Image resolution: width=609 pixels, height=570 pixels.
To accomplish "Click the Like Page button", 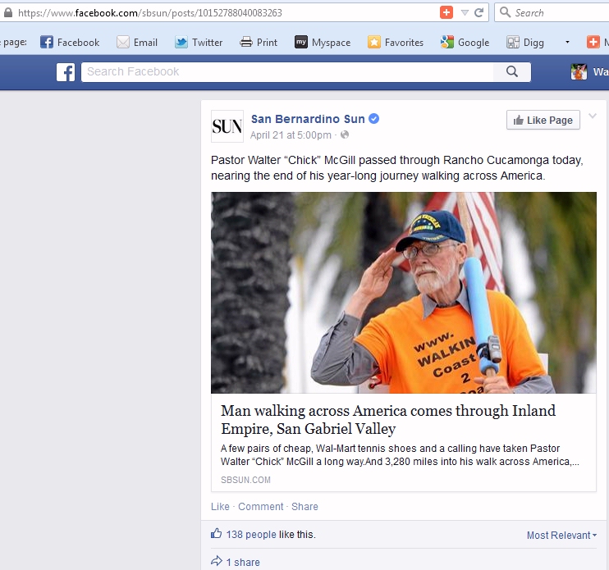I will pos(543,120).
